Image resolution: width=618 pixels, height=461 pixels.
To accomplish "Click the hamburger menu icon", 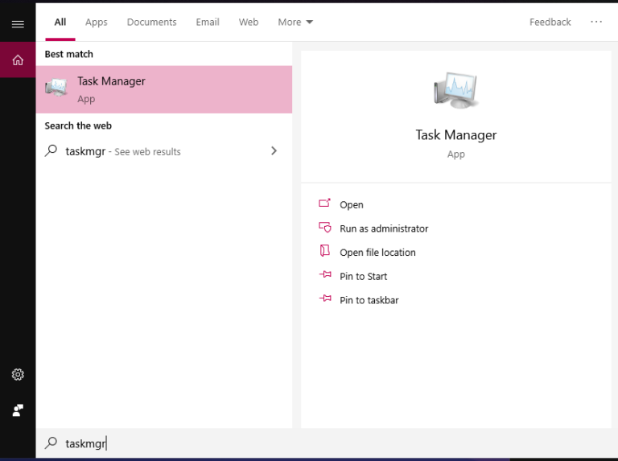I will (18, 24).
